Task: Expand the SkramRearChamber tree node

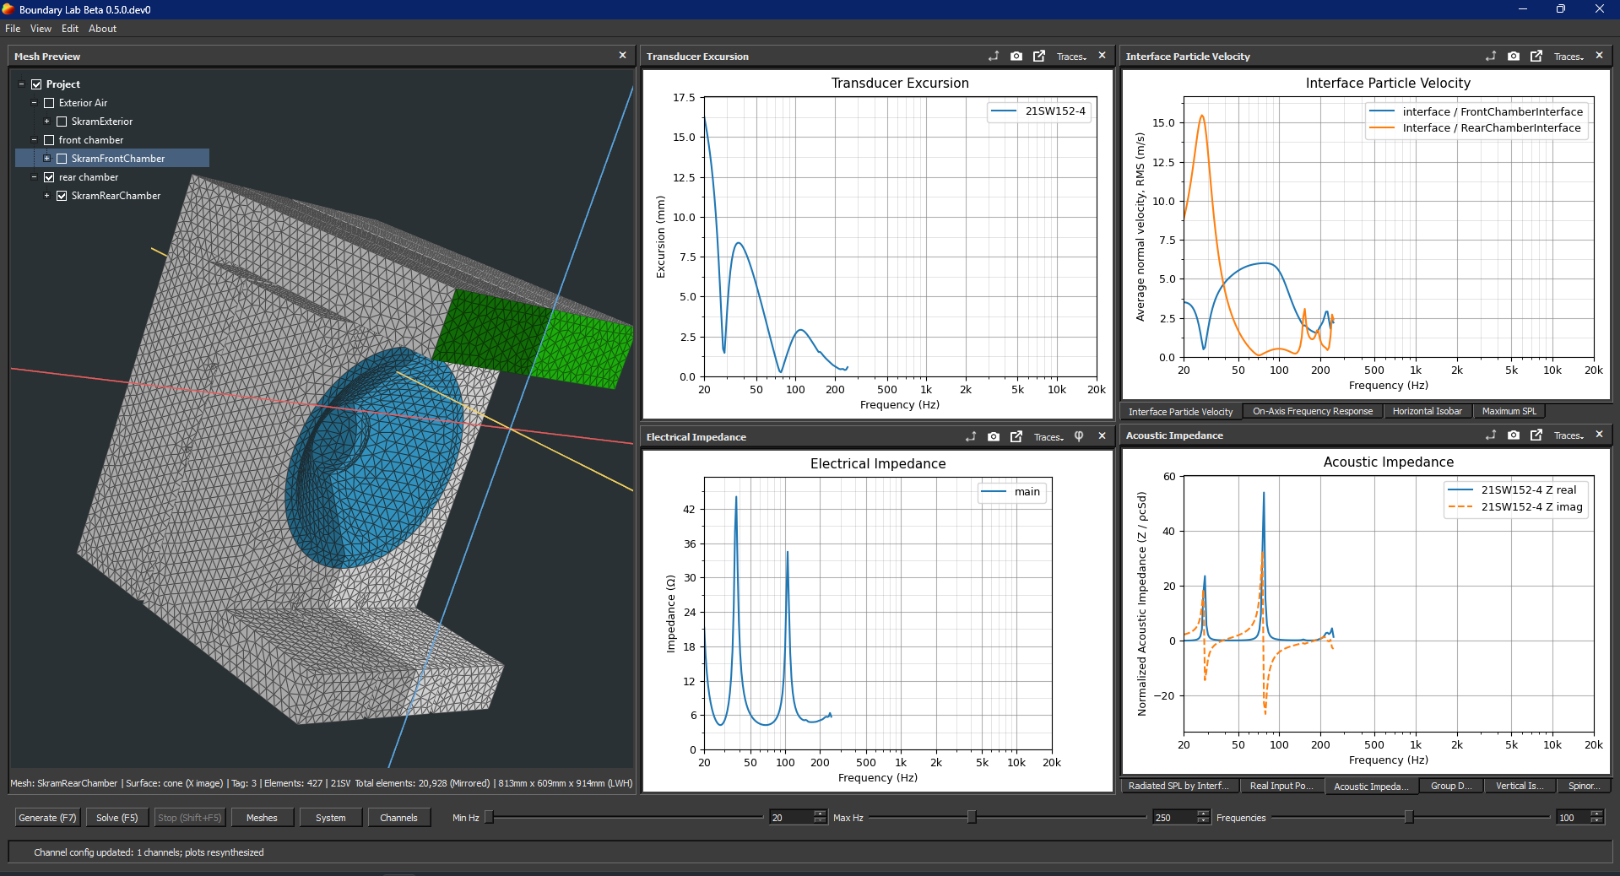Action: [x=46, y=196]
